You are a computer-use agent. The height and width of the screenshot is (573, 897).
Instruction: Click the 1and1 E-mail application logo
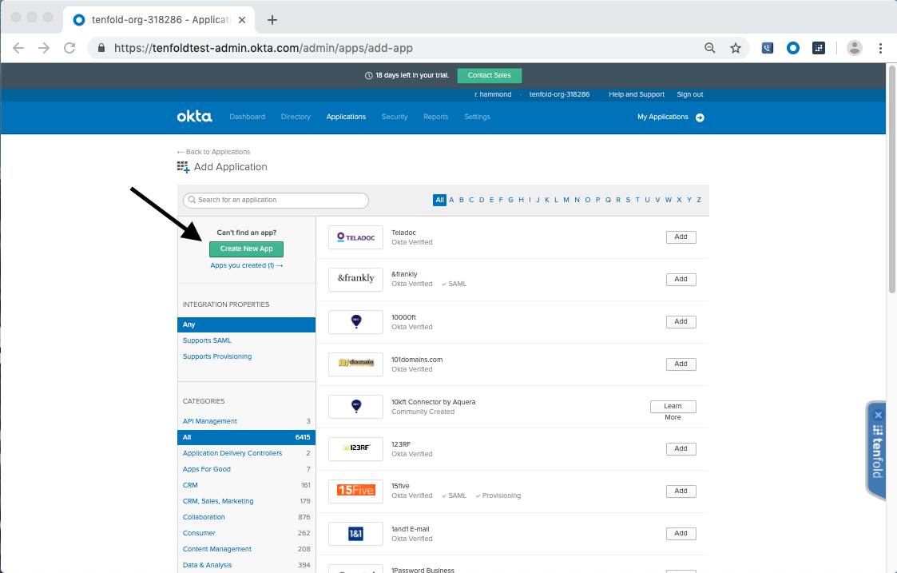pyautogui.click(x=355, y=533)
